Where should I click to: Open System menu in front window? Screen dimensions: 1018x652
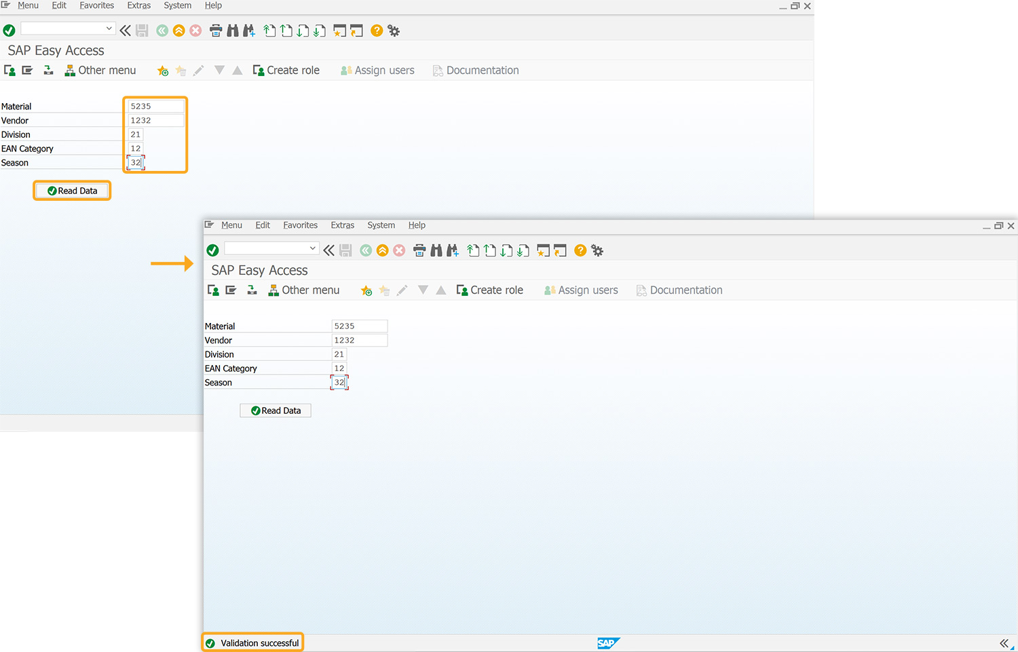tap(381, 225)
